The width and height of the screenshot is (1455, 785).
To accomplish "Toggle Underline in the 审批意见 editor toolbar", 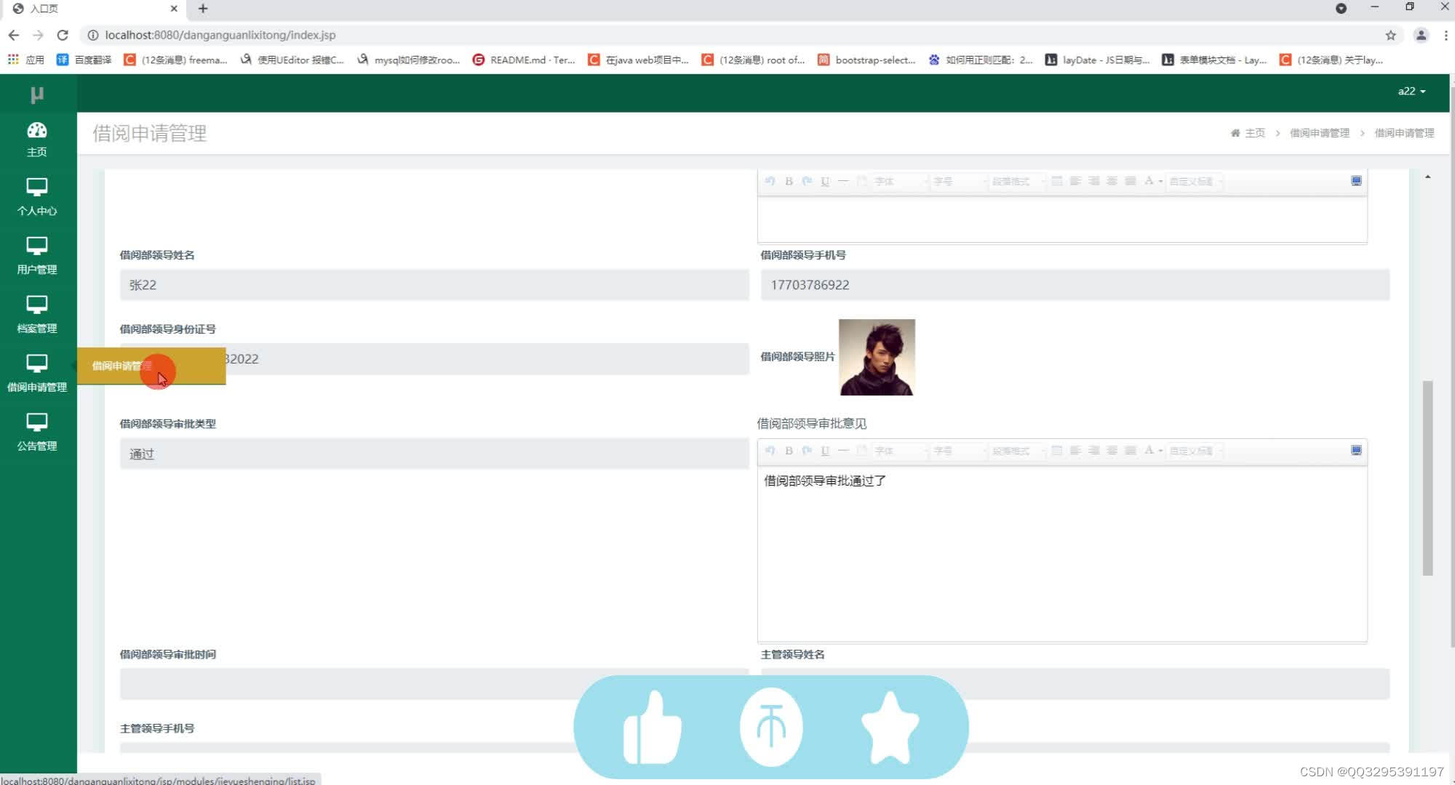I will 825,451.
